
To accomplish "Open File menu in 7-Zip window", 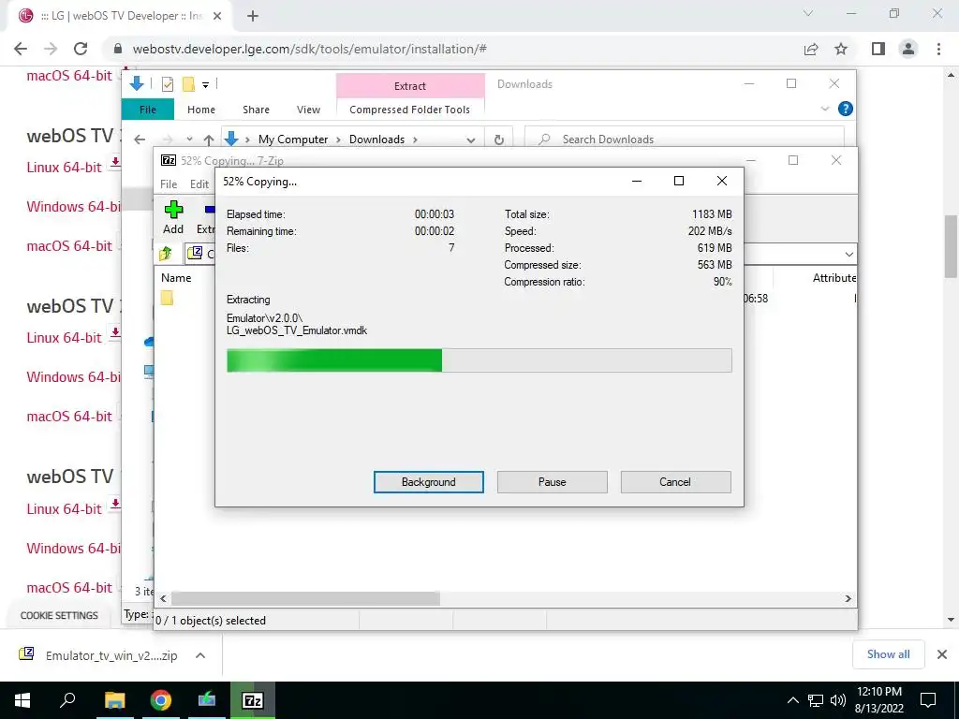I will (169, 184).
